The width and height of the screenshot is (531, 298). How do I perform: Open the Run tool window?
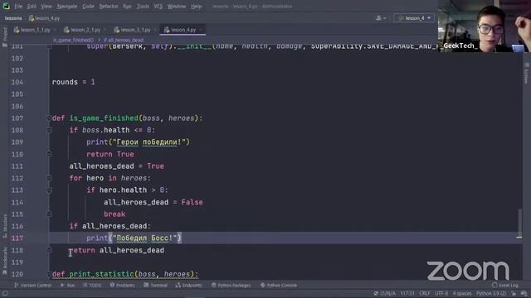68,286
